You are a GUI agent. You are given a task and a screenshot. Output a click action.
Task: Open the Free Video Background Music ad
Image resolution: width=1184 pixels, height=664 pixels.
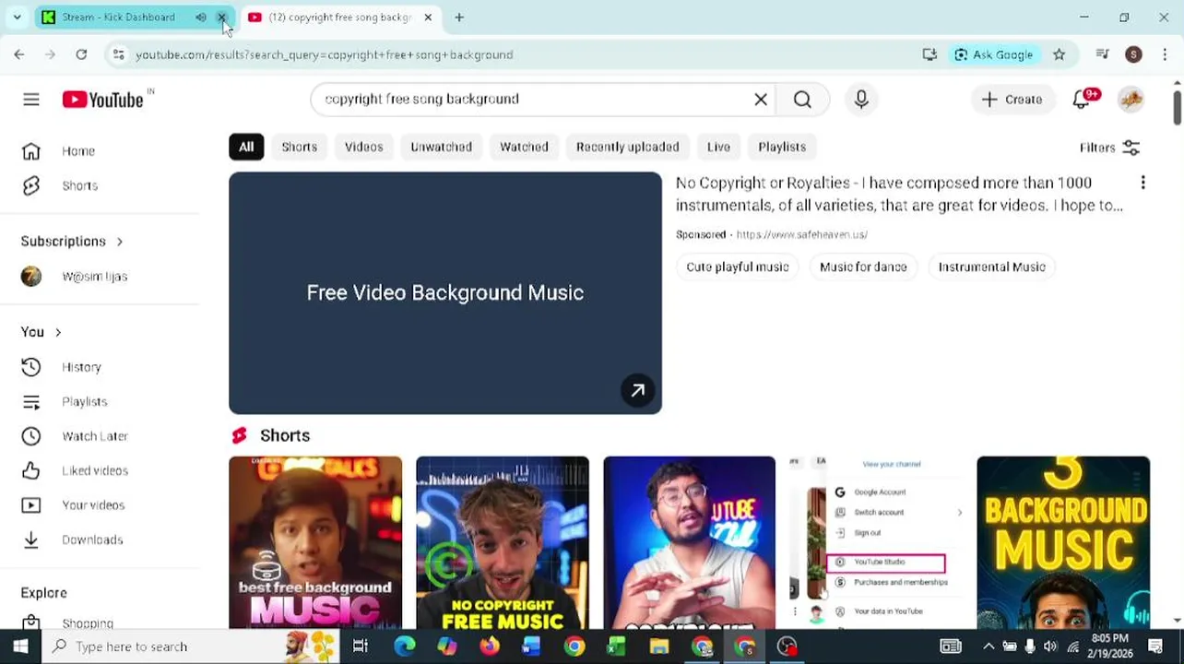coord(445,292)
